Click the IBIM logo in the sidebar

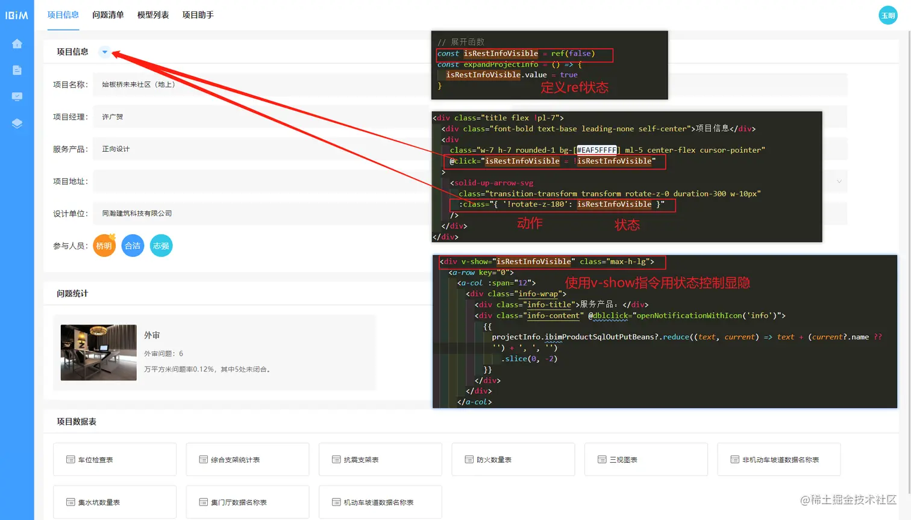click(x=17, y=15)
